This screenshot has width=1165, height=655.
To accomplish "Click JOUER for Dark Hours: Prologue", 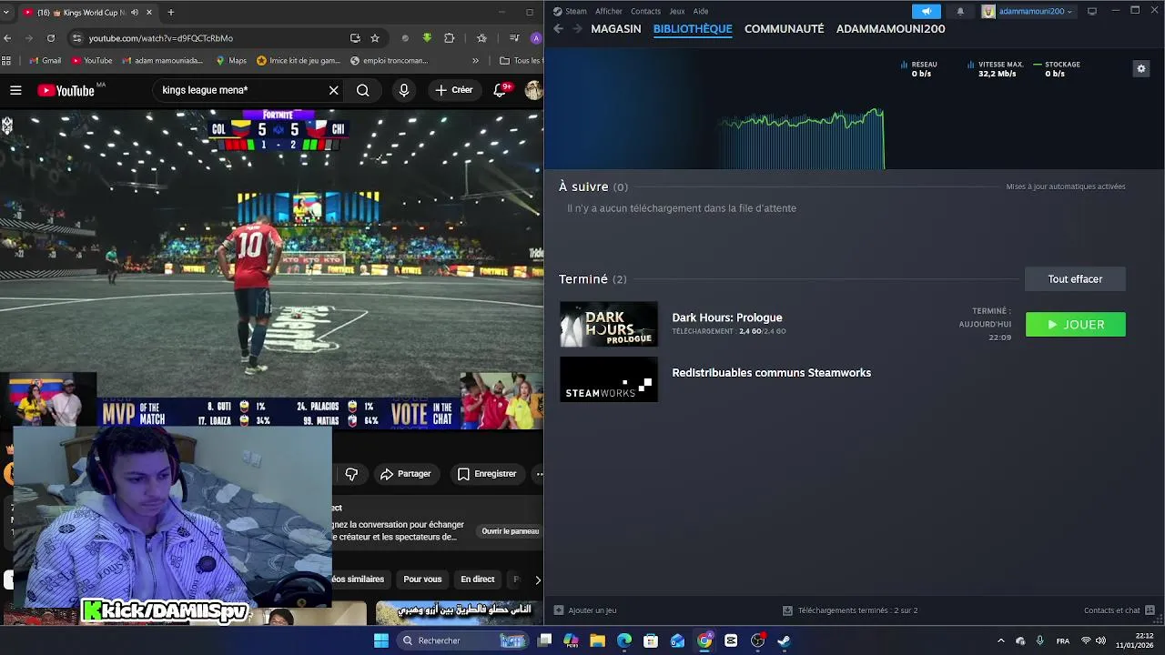I will pyautogui.click(x=1075, y=325).
